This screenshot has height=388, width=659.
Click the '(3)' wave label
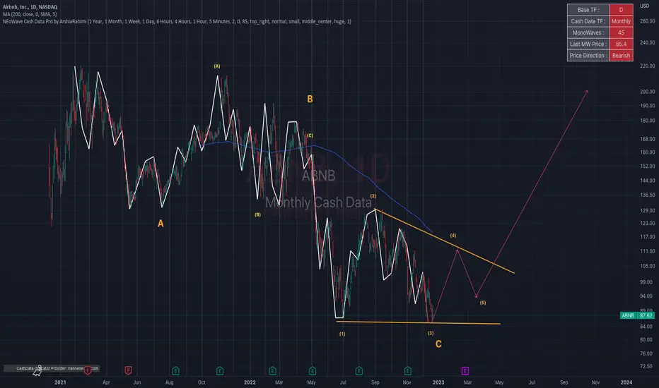click(431, 333)
